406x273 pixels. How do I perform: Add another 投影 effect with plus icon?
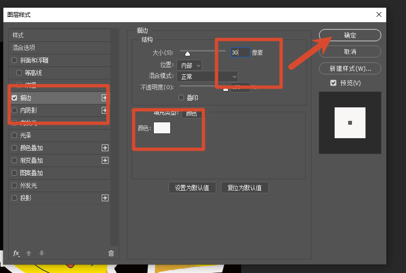(105, 198)
